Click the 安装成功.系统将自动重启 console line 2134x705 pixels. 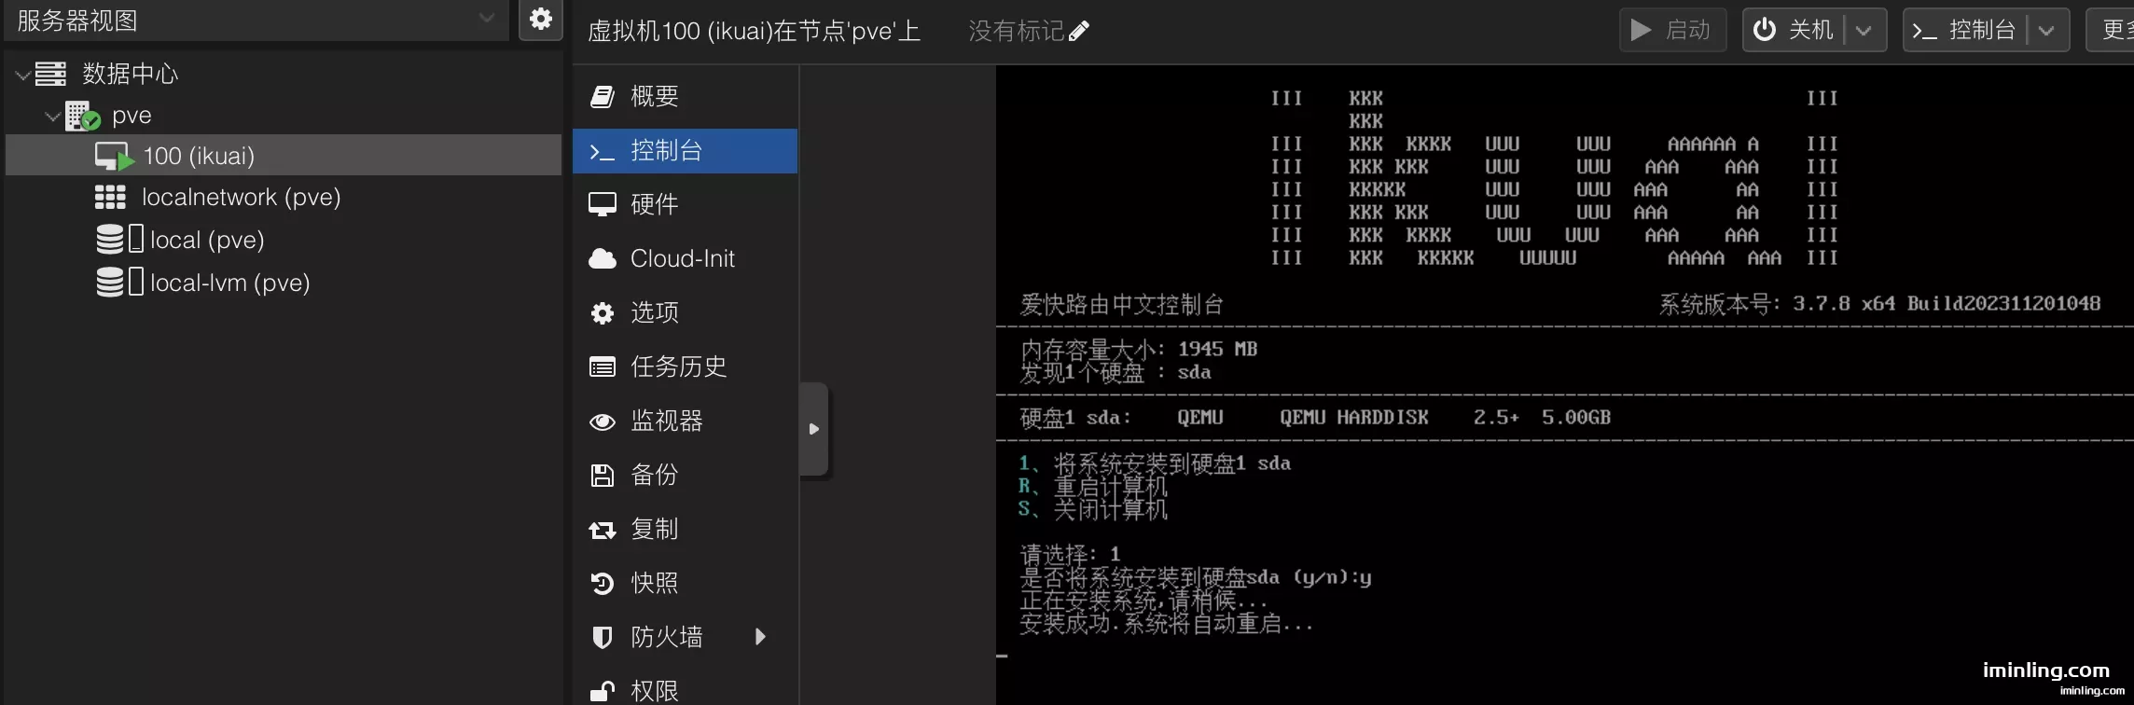(1166, 624)
